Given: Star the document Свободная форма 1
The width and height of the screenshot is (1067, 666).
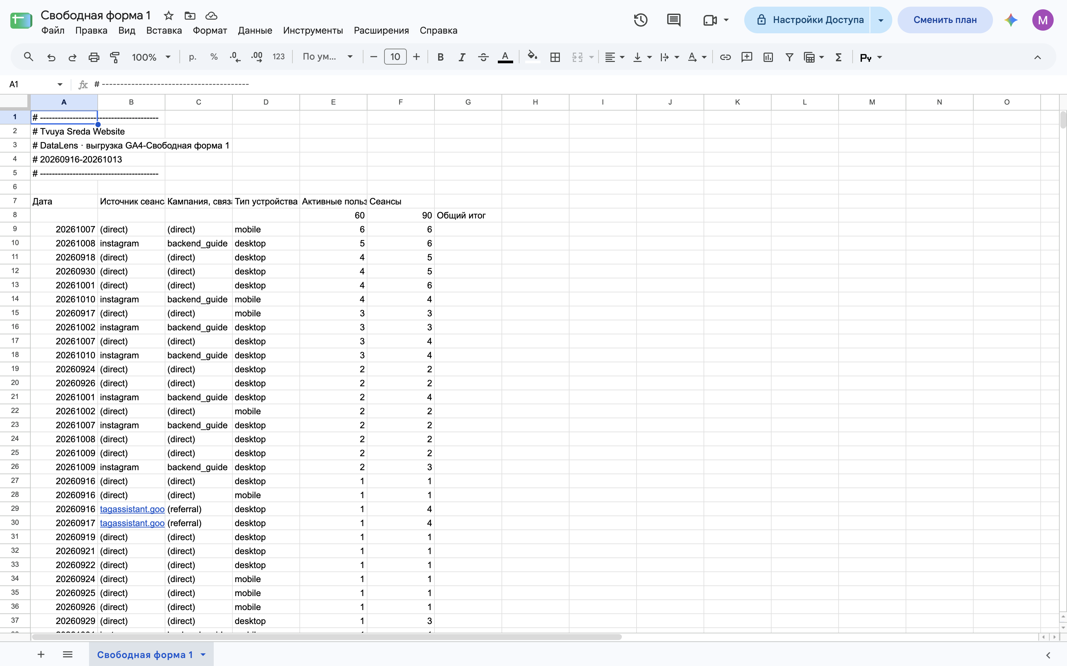Looking at the screenshot, I should 168,16.
